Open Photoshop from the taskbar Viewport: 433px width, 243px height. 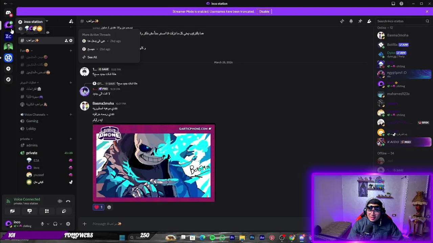(x=252, y=238)
